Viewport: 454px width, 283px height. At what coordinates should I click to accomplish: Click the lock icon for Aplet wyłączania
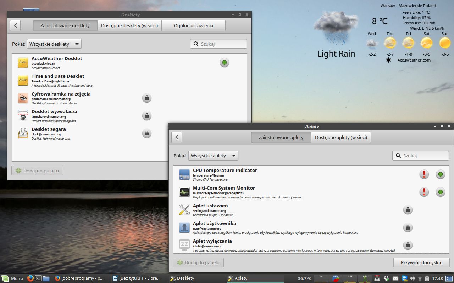pos(408,245)
